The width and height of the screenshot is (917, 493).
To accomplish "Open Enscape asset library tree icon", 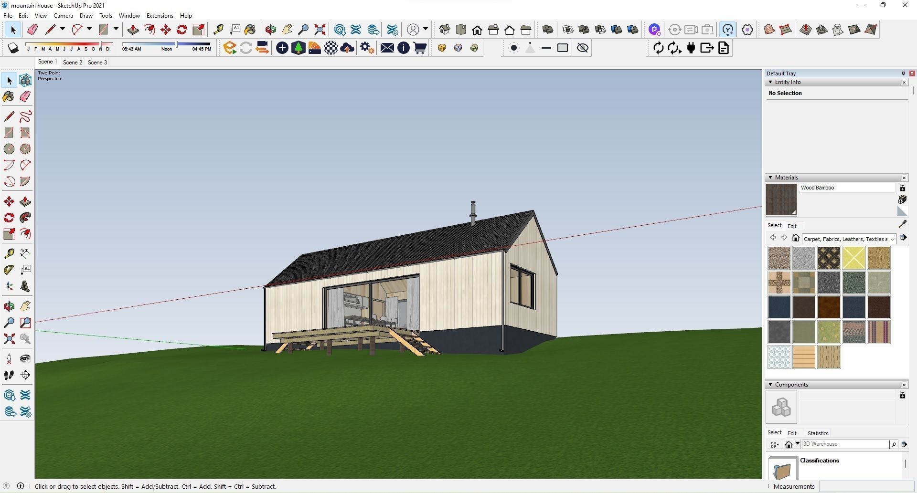I will click(x=299, y=48).
